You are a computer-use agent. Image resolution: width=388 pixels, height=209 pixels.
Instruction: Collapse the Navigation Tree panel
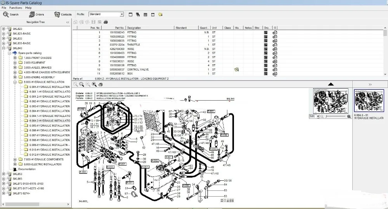68,22
